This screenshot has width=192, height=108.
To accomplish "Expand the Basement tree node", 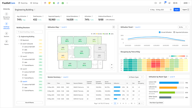I will pos(19,40).
